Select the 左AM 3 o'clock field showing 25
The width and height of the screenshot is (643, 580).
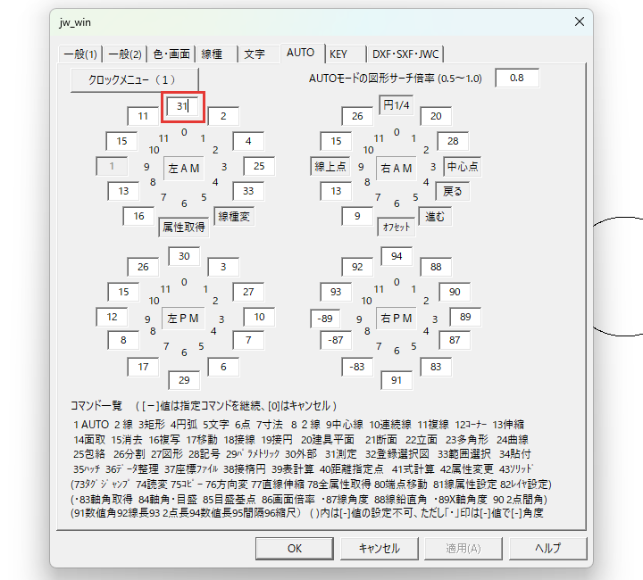[259, 166]
